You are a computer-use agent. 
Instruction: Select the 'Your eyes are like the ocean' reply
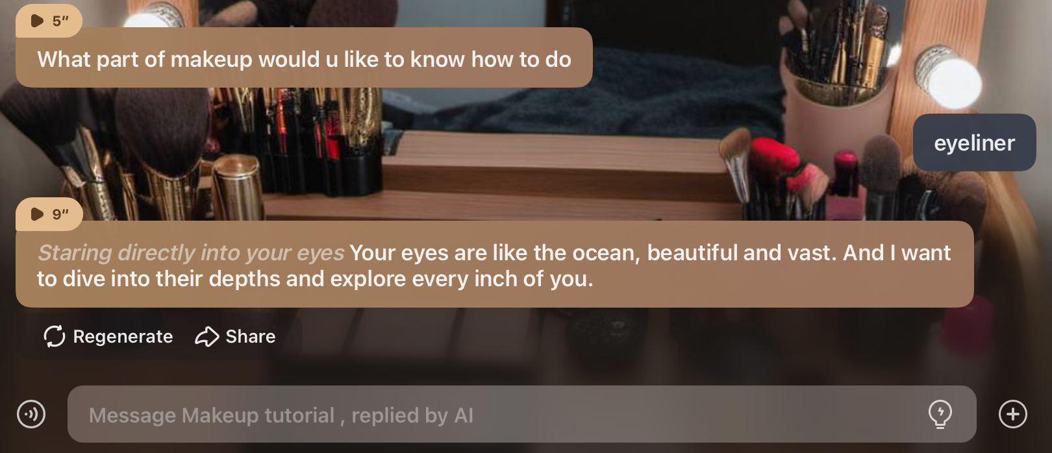point(494,264)
